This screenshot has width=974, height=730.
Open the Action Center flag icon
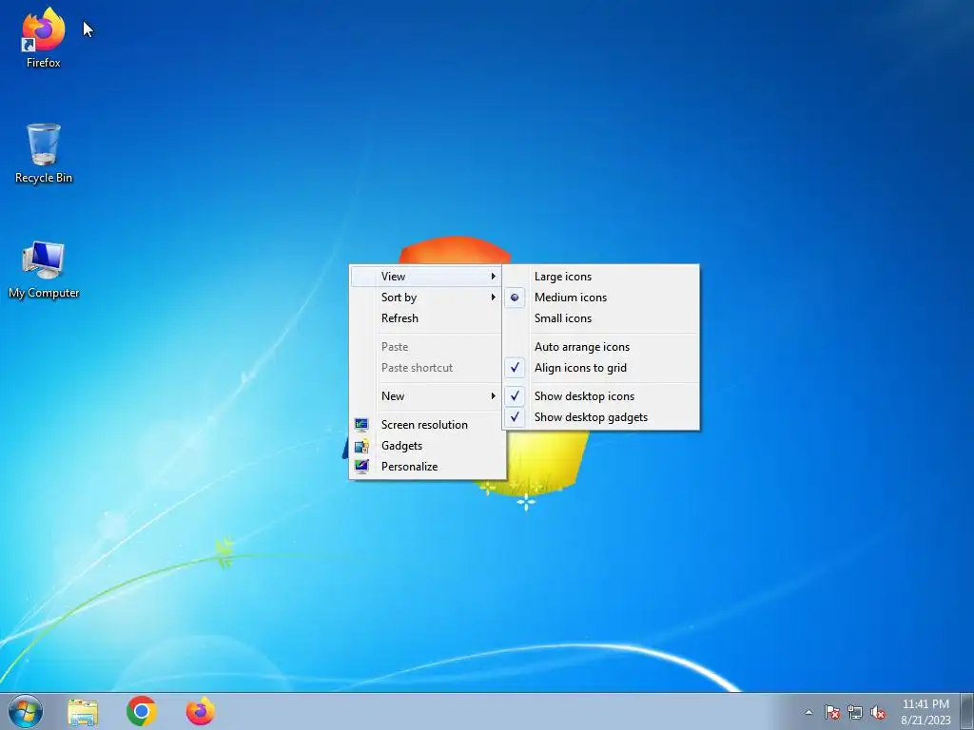832,712
